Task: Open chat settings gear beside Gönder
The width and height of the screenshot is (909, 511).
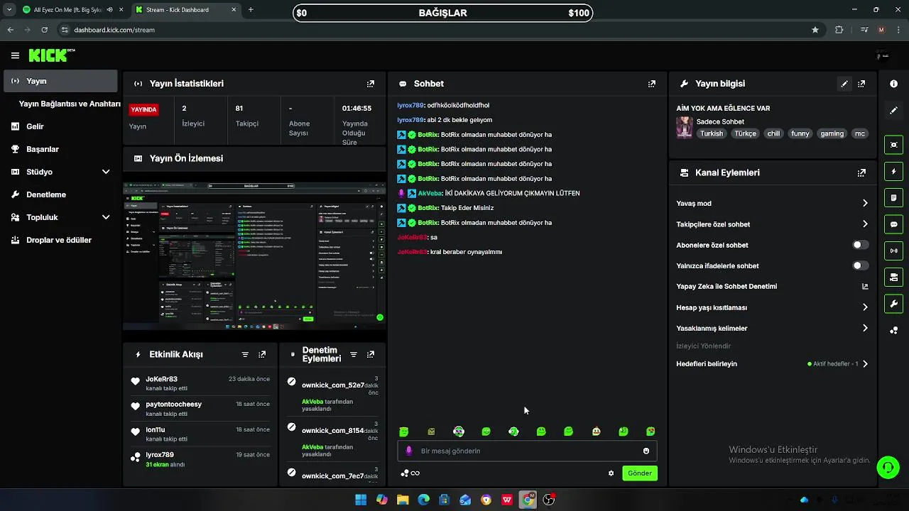Action: pos(611,473)
